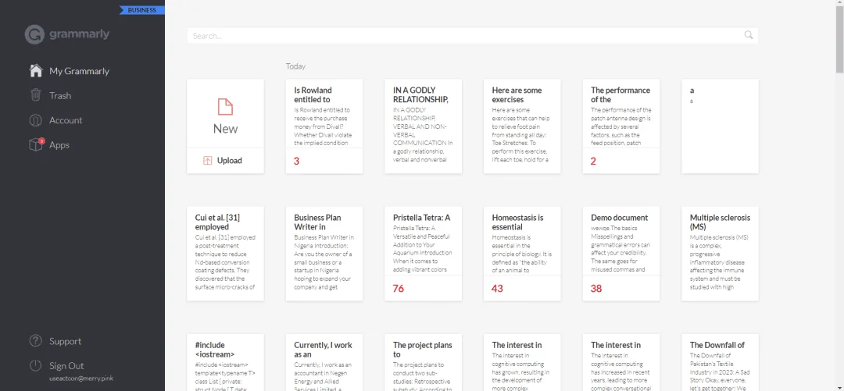This screenshot has height=391, width=844.
Task: Go to Account menu label
Action: pyautogui.click(x=66, y=120)
